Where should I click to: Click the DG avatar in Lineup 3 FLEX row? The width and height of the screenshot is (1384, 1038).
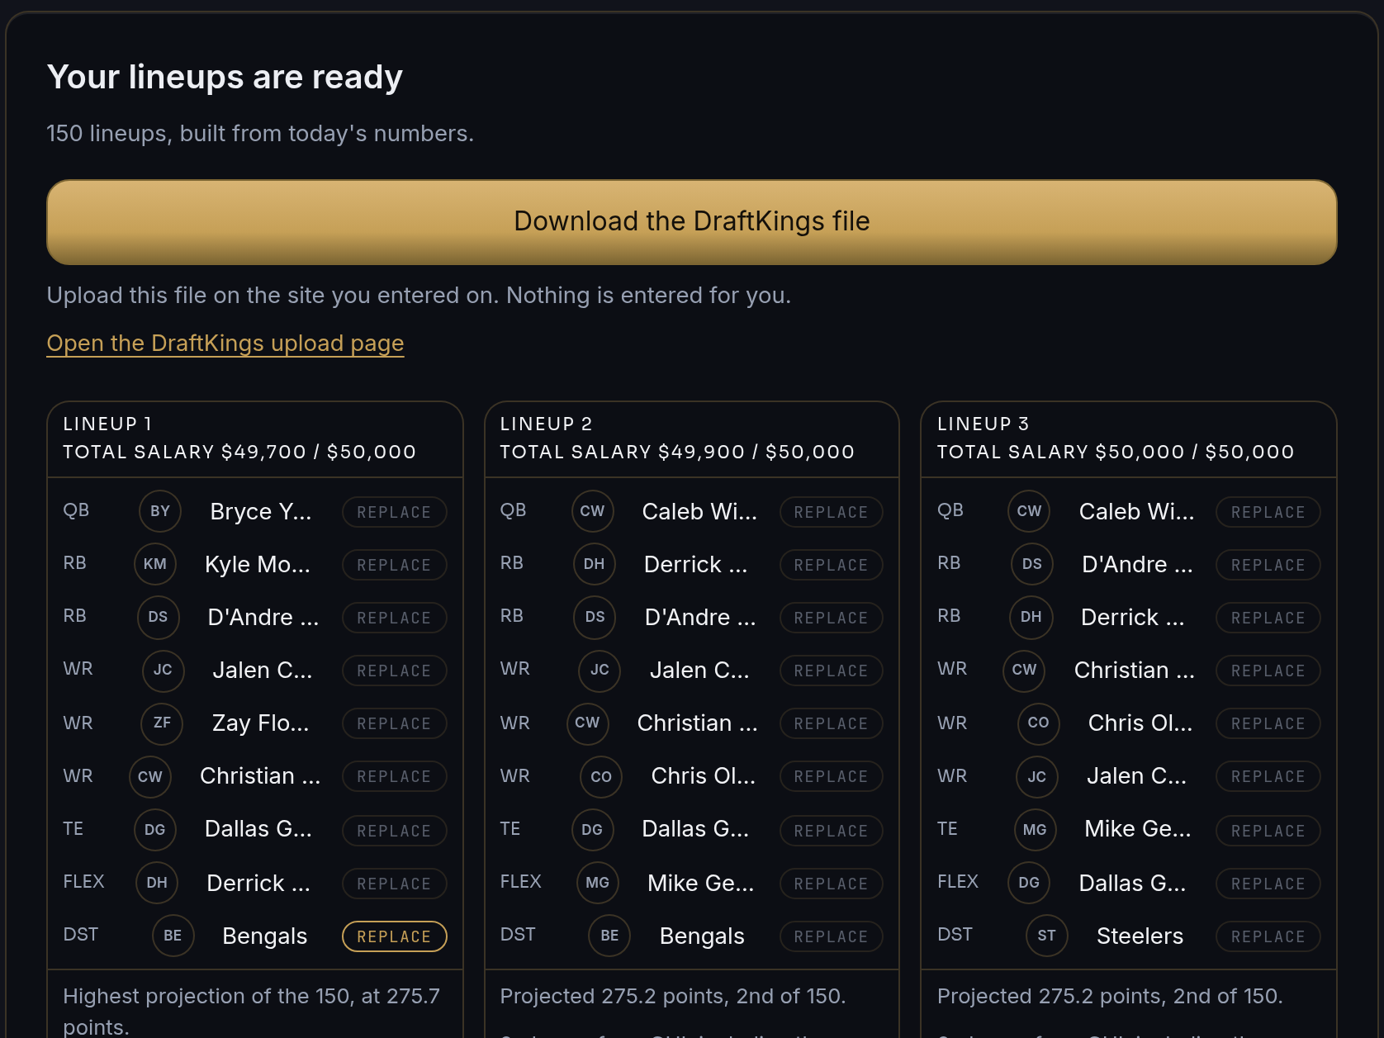pyautogui.click(x=1030, y=883)
